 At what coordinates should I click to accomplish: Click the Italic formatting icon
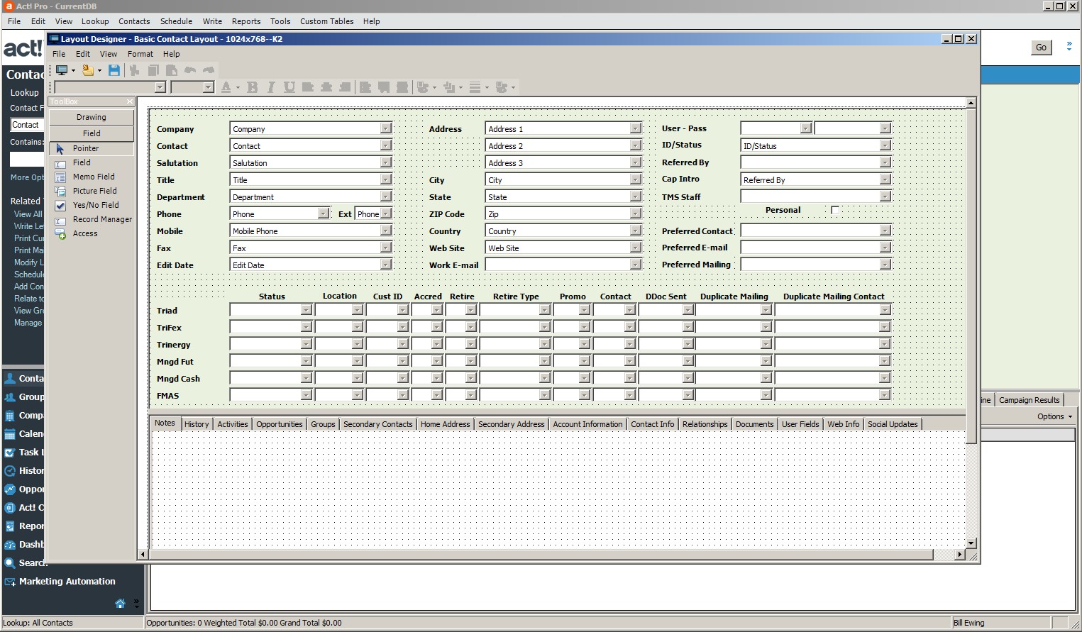pyautogui.click(x=270, y=87)
